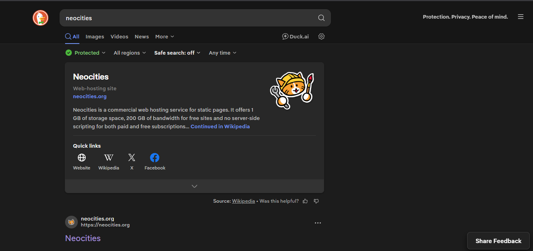The height and width of the screenshot is (251, 533).
Task: Click the Quick links label
Action: [87, 146]
